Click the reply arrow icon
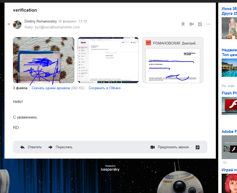Image resolution: width=237 pixels, height=193 pixels. coord(22,147)
